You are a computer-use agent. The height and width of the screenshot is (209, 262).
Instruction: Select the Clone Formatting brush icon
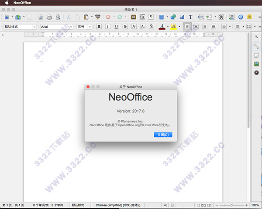pyautogui.click(x=98, y=17)
